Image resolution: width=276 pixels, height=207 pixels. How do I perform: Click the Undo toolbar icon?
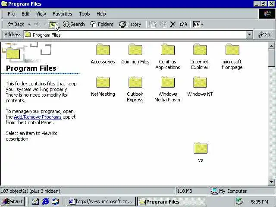click(x=183, y=24)
